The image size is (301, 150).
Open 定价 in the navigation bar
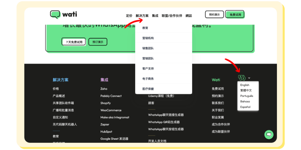coord(129,16)
